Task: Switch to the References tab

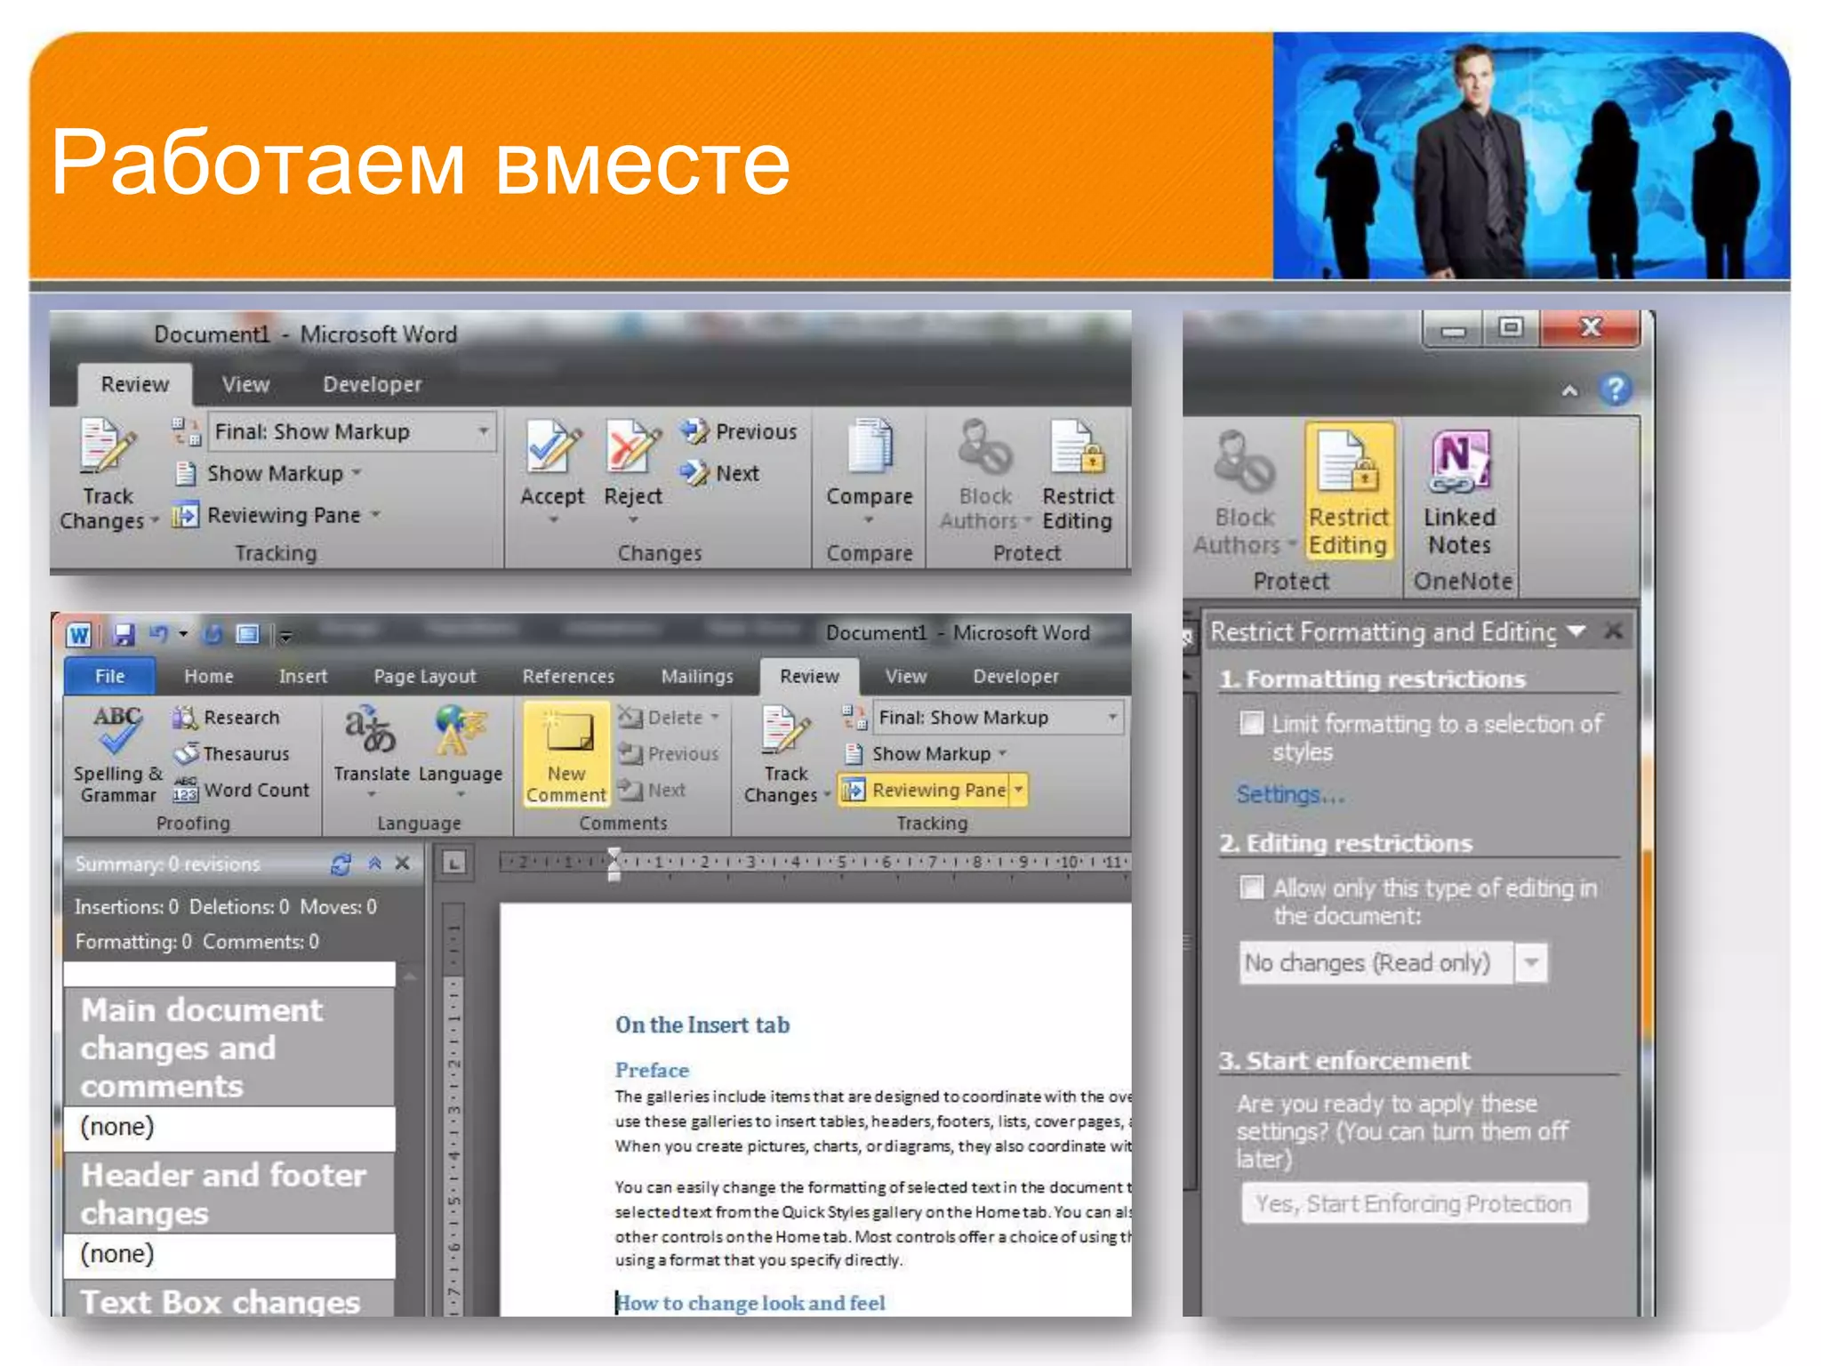Action: click(568, 676)
